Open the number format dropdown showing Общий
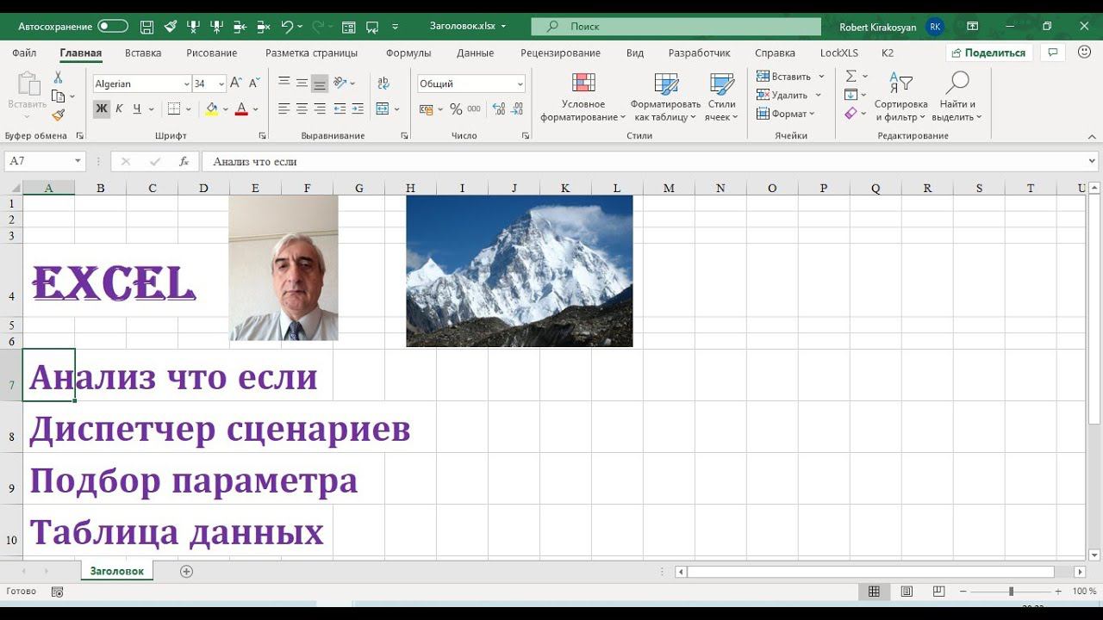 520,84
